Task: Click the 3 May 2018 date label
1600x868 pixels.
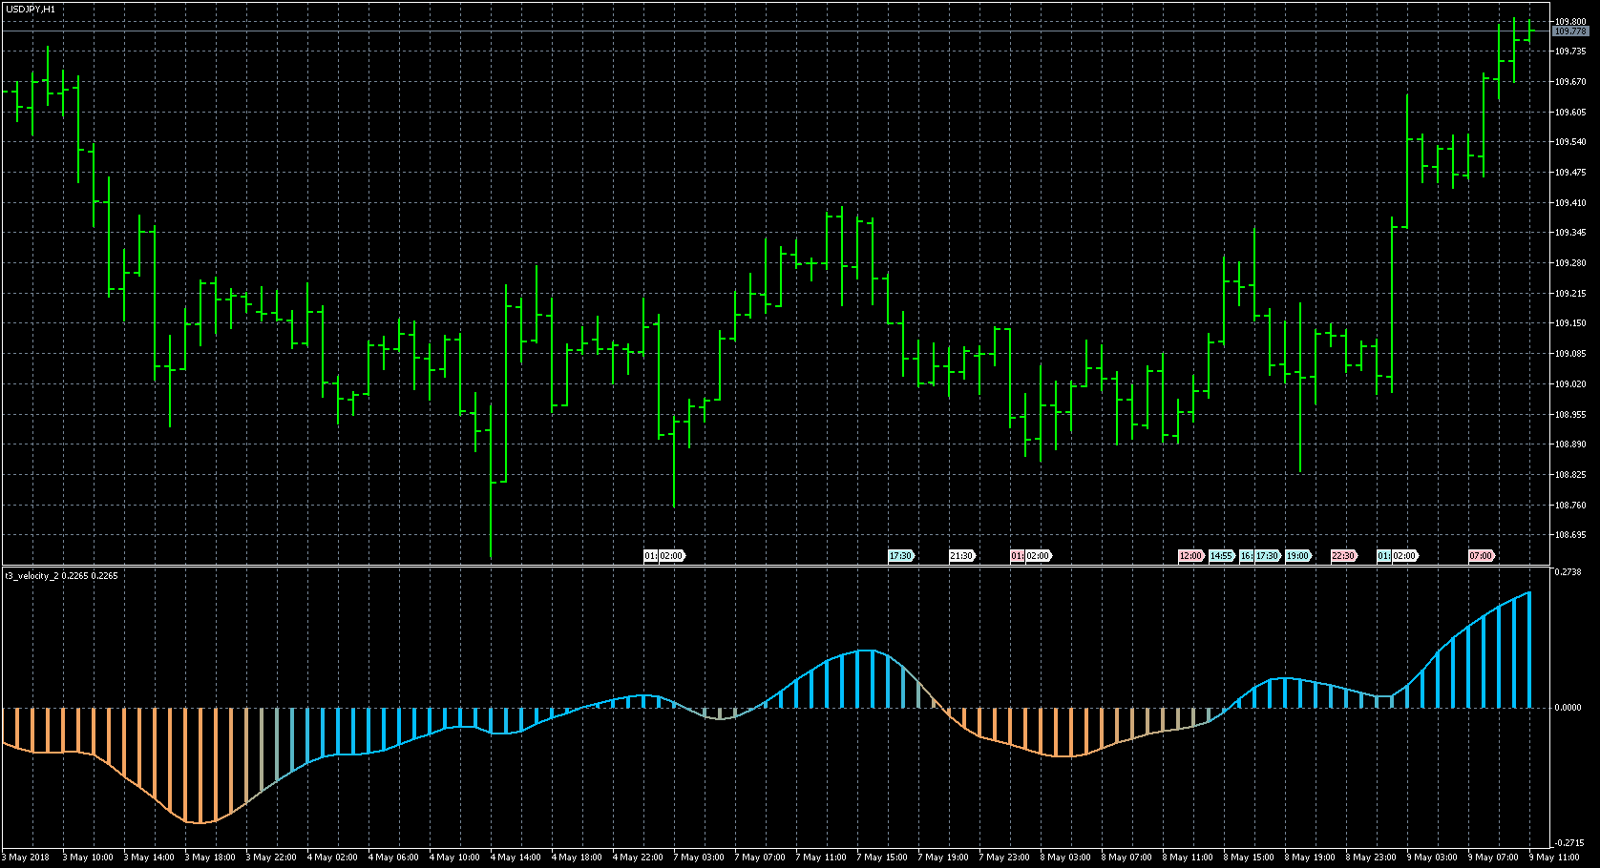Action: click(x=29, y=858)
